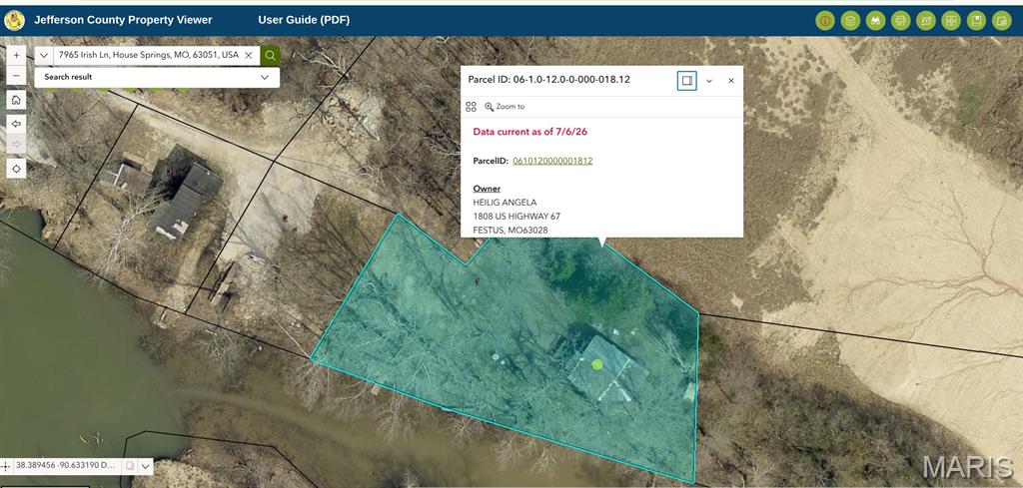Zoom out with the minus button
1023x488 pixels.
[16, 76]
